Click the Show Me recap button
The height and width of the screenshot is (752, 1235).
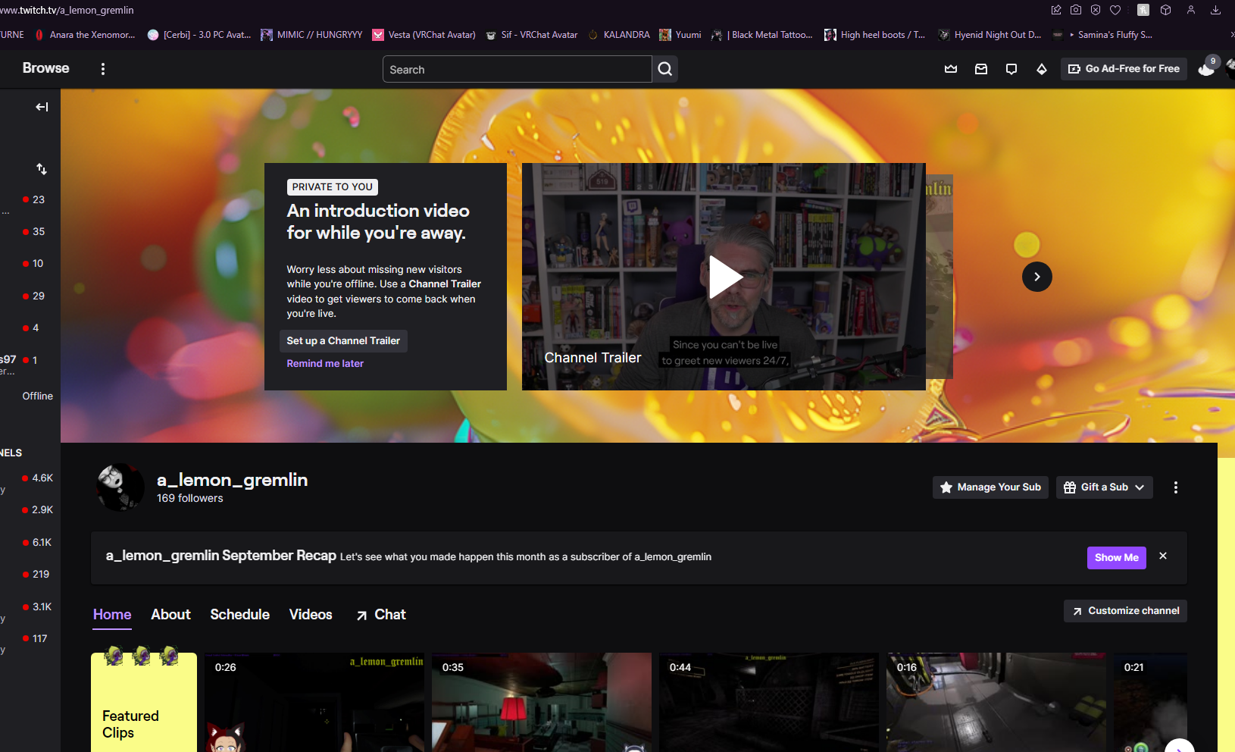[x=1117, y=558]
